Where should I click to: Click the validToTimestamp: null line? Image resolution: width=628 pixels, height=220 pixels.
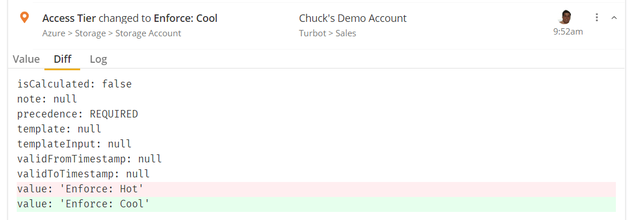coord(83,174)
